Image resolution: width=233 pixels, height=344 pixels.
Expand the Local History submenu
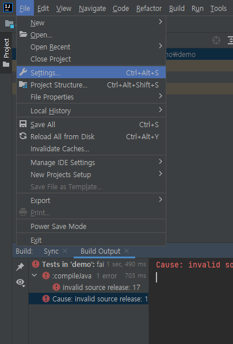click(91, 110)
